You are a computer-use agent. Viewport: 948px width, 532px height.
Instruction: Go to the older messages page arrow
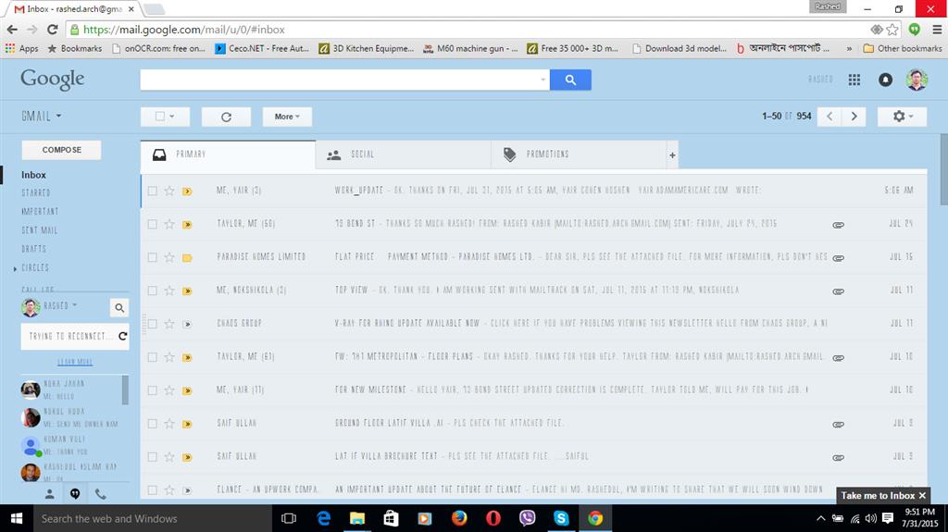(x=854, y=116)
